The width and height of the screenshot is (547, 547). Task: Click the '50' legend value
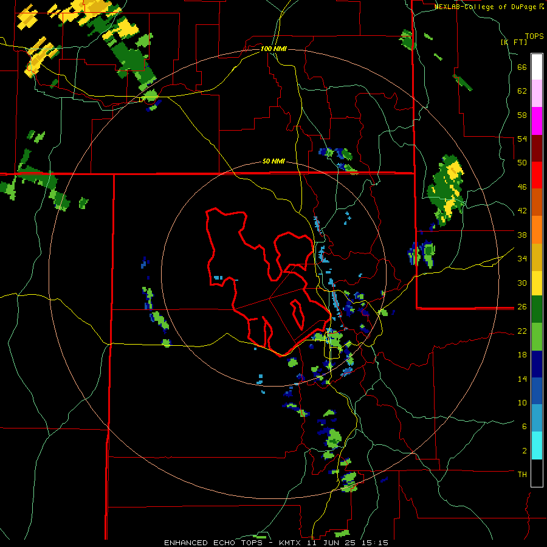click(522, 163)
